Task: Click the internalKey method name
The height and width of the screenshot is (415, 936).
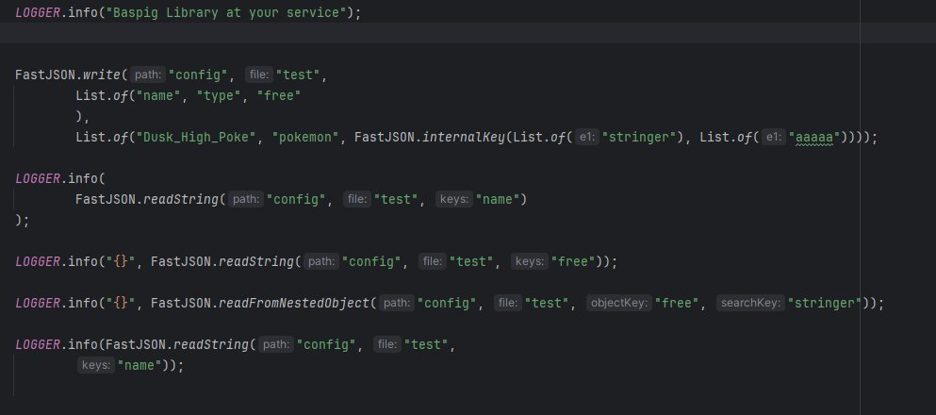Action: point(463,138)
